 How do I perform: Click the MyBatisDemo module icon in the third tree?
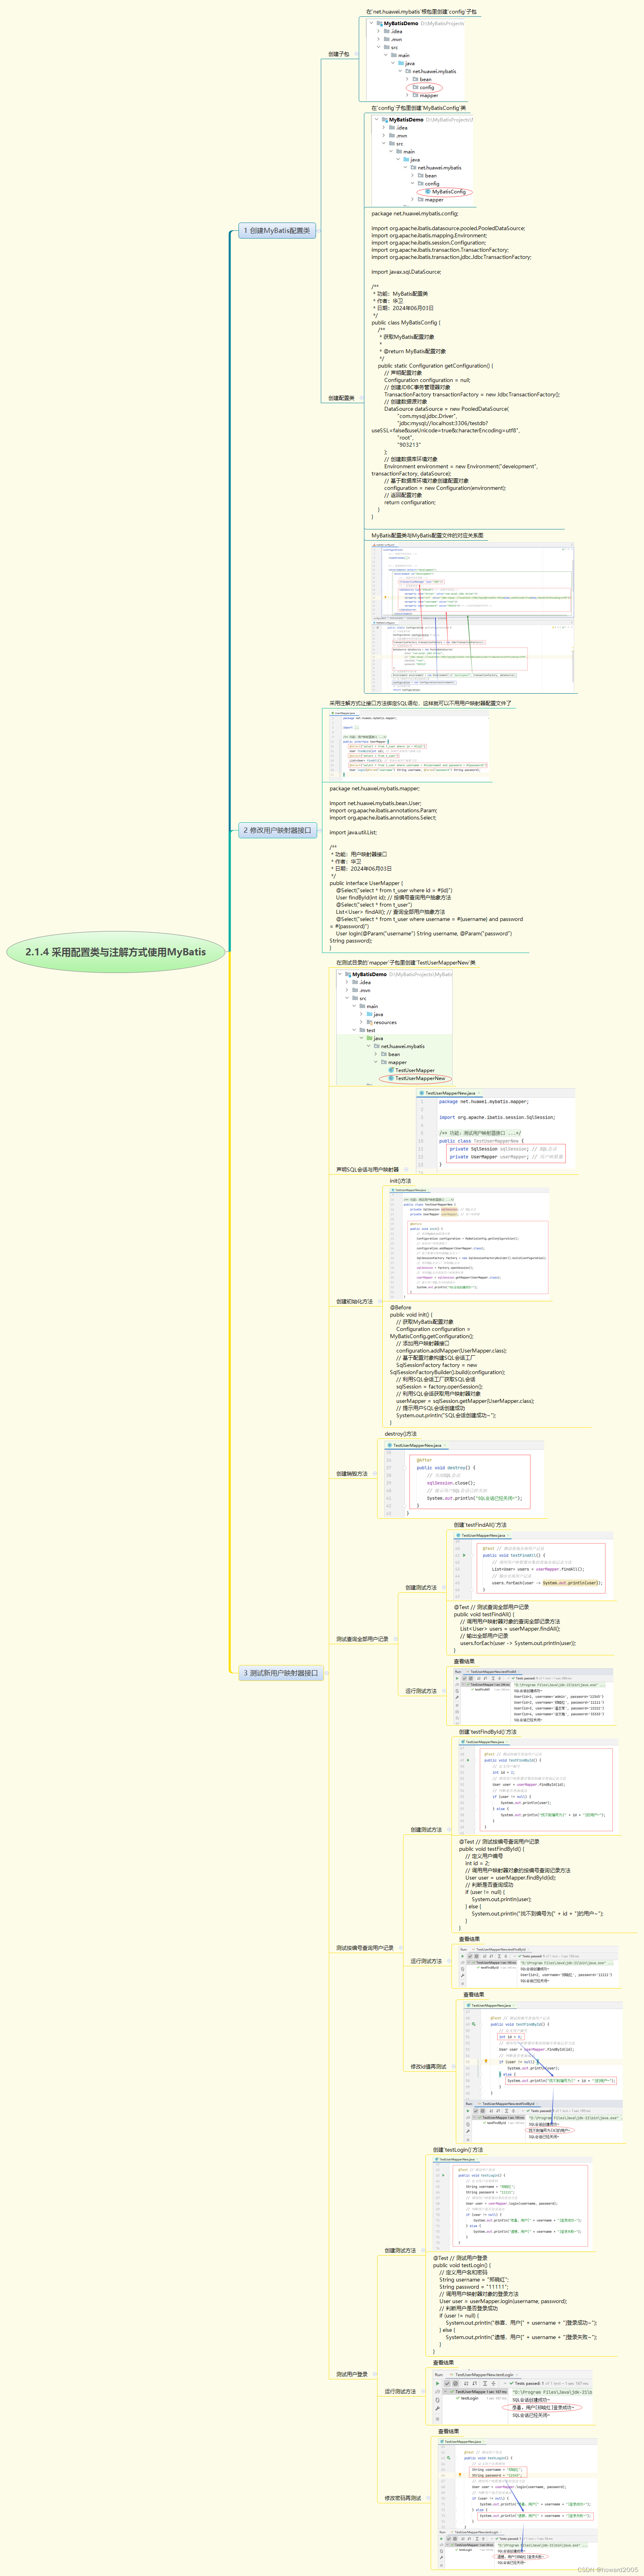click(x=348, y=974)
